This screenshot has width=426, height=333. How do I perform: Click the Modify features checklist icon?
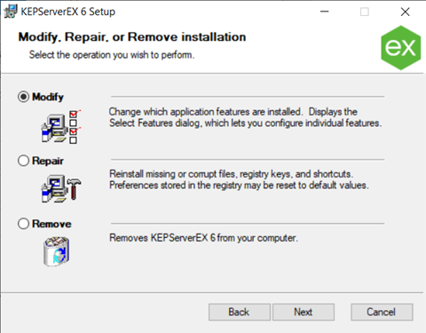[61, 127]
